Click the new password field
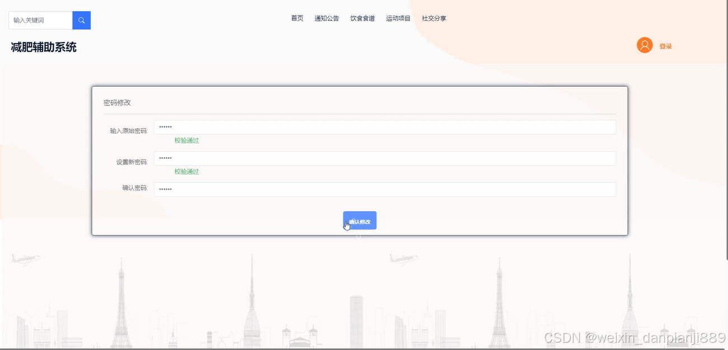This screenshot has width=728, height=350. (x=385, y=158)
